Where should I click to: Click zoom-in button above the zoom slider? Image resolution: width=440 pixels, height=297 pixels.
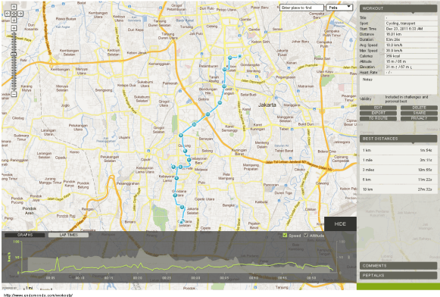[14, 28]
